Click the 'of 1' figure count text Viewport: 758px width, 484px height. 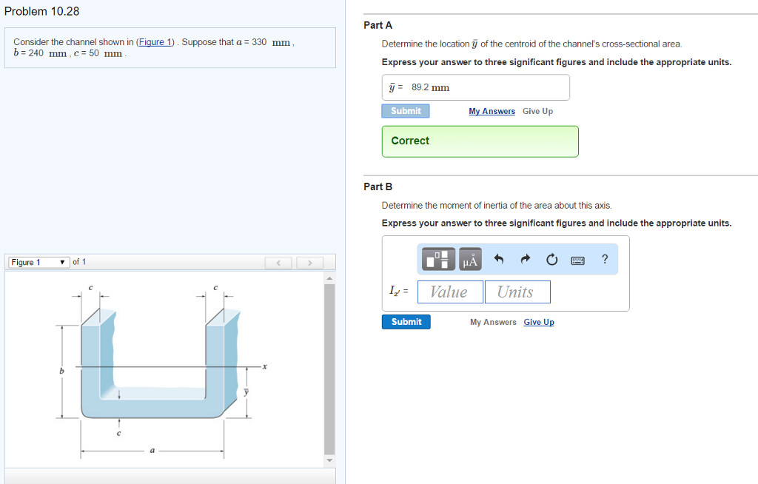click(79, 261)
